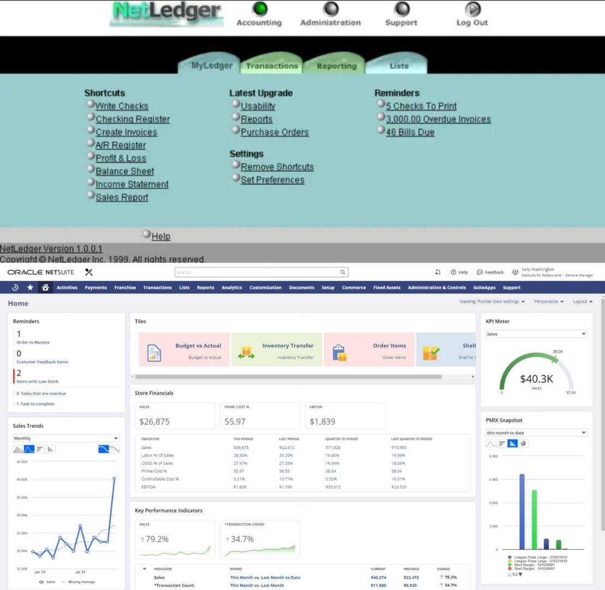This screenshot has height=590, width=605.
Task: Click the Log Out play icon
Action: coord(472,9)
